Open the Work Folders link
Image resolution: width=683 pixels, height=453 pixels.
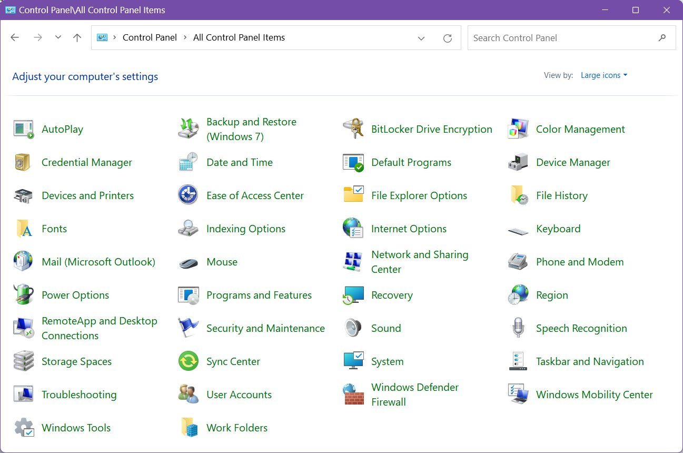[x=237, y=428]
